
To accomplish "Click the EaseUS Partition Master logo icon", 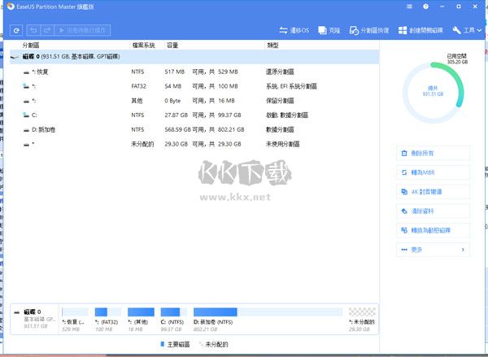I will pyautogui.click(x=11, y=7).
